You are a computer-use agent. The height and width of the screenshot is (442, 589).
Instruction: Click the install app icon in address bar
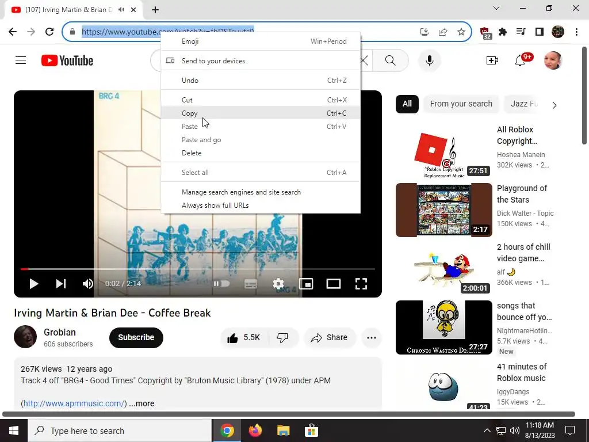pyautogui.click(x=424, y=32)
